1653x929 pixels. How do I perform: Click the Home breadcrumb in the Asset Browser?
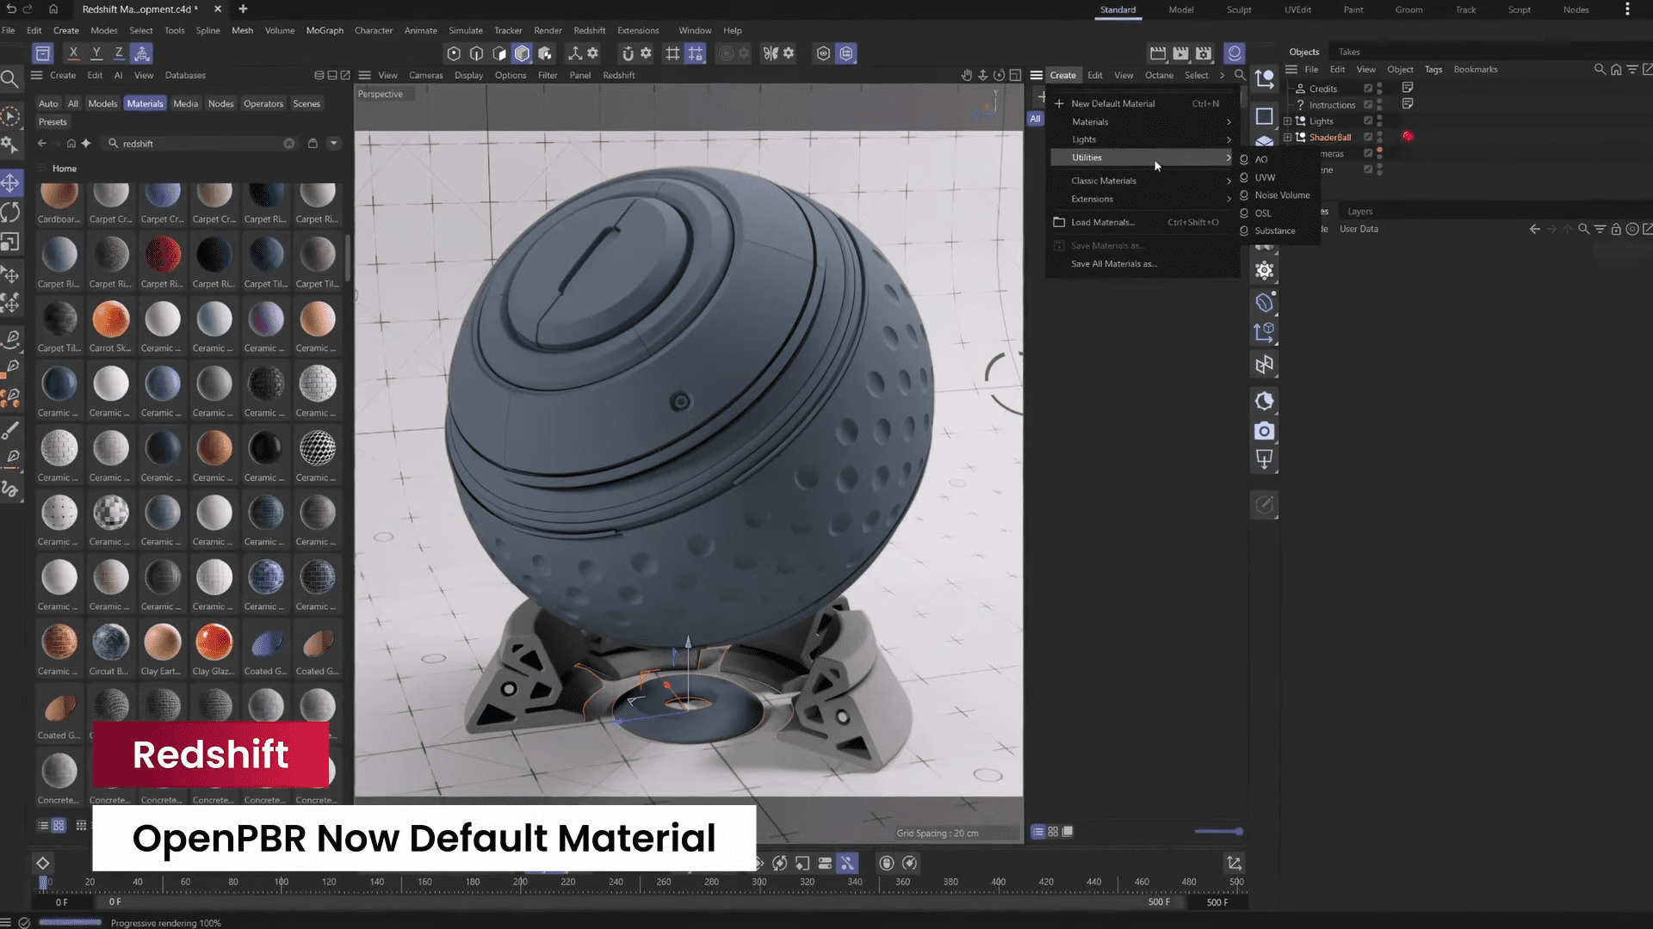point(65,169)
